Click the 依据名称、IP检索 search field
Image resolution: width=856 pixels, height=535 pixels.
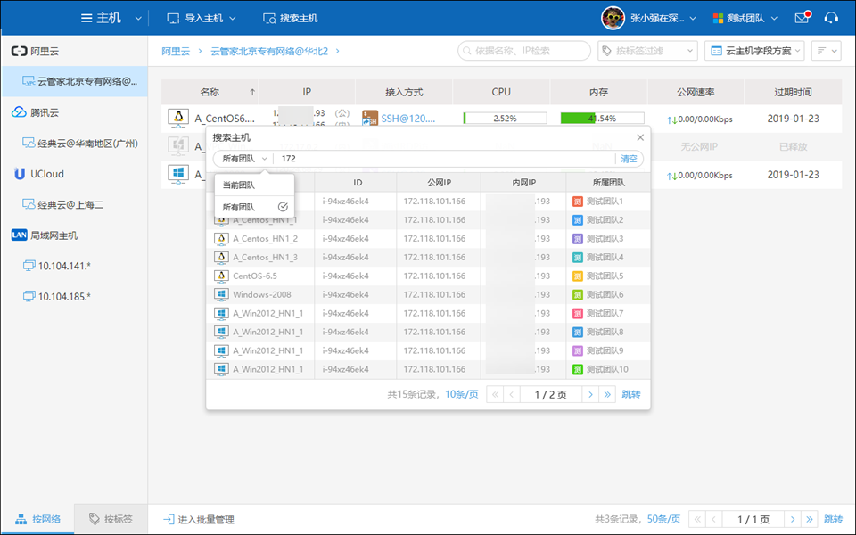click(523, 51)
